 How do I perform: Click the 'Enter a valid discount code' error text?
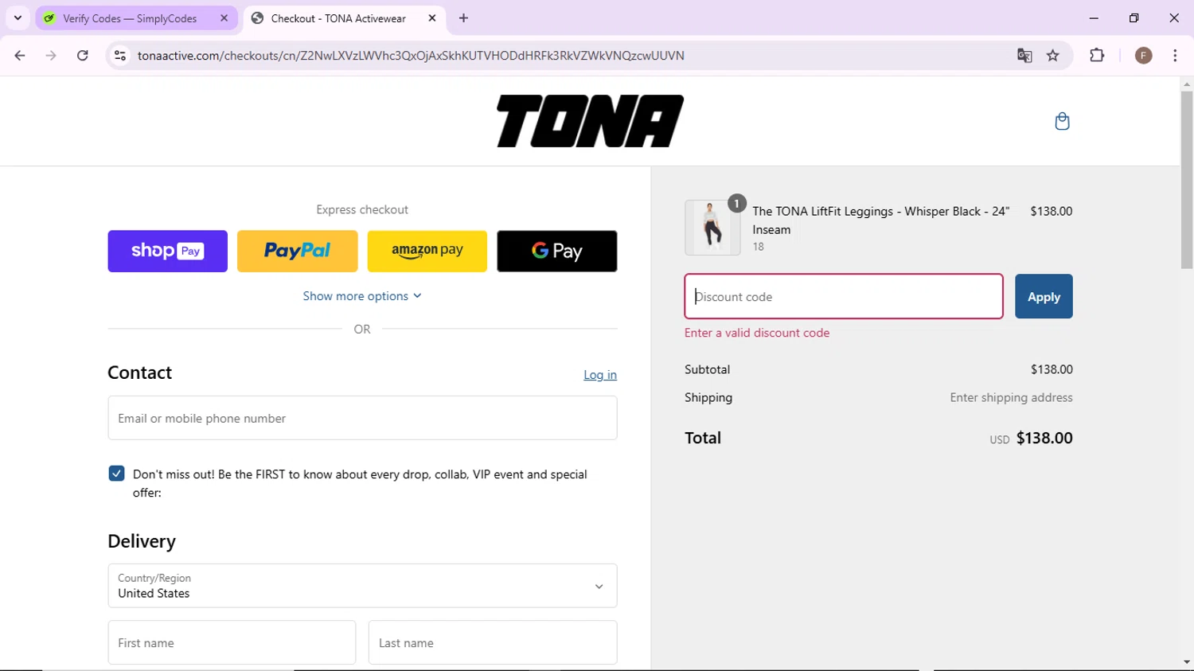coord(757,333)
